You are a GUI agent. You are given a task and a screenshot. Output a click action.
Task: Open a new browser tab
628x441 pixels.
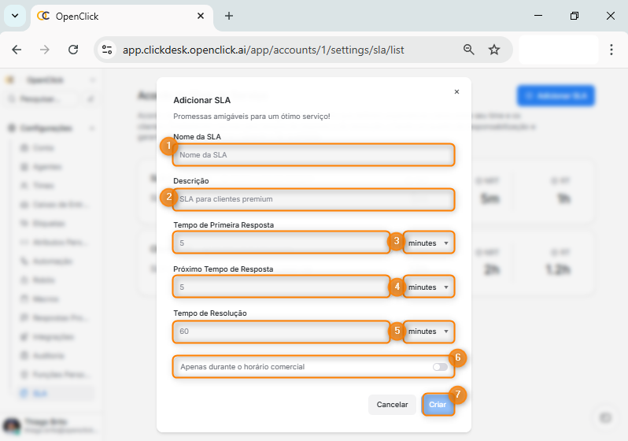point(229,16)
